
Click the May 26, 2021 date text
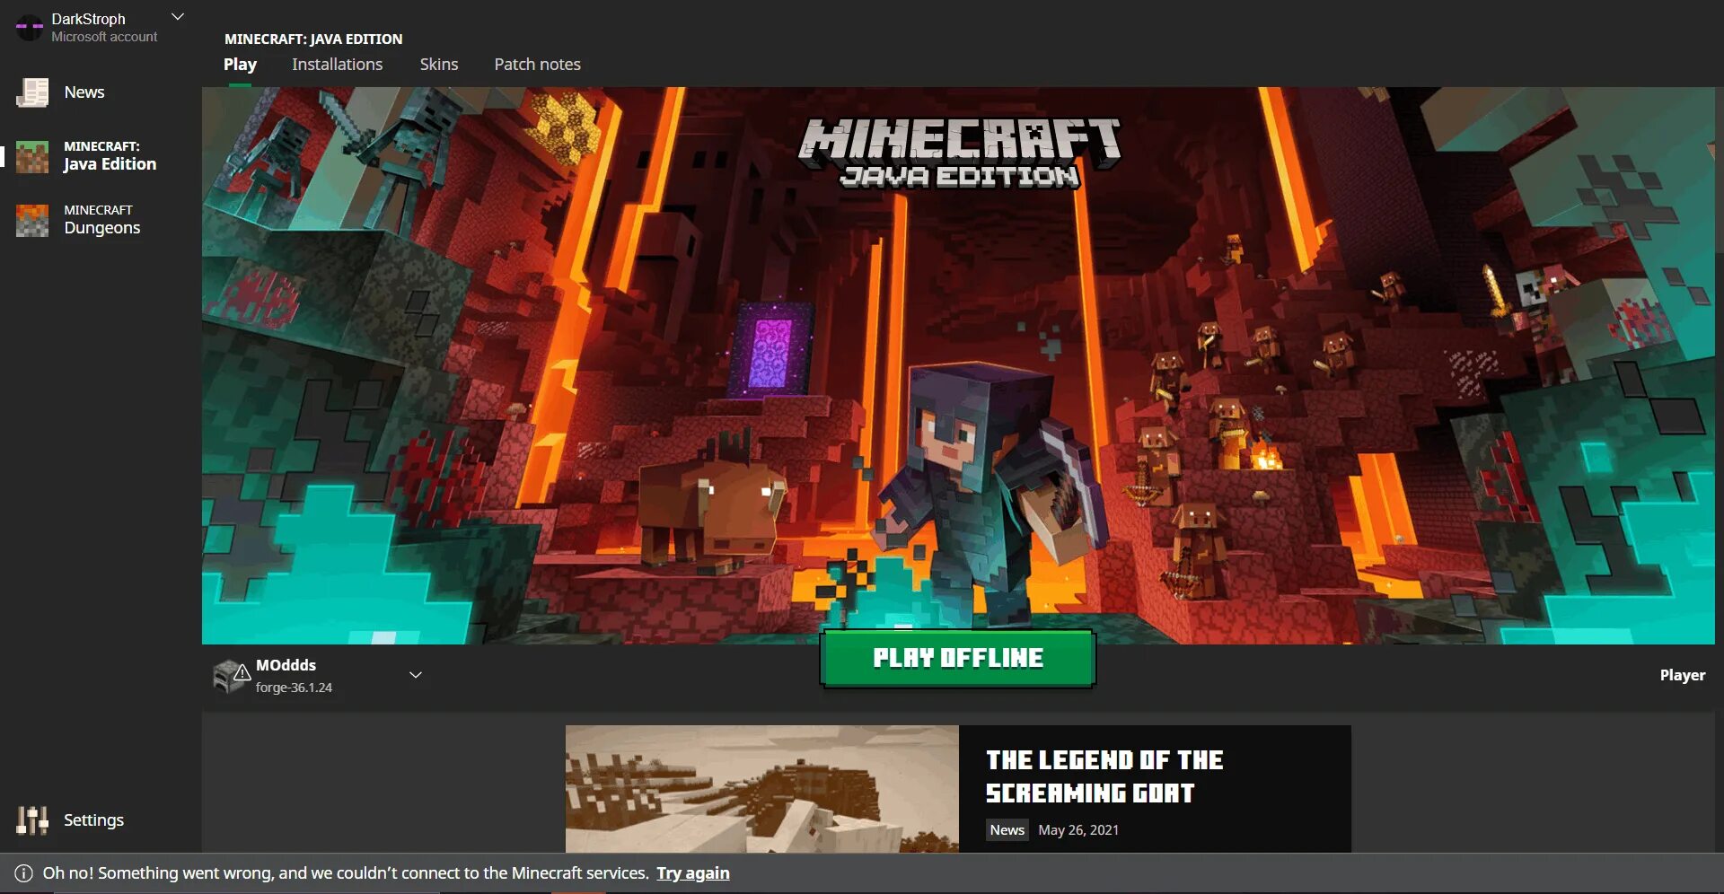pyautogui.click(x=1078, y=830)
